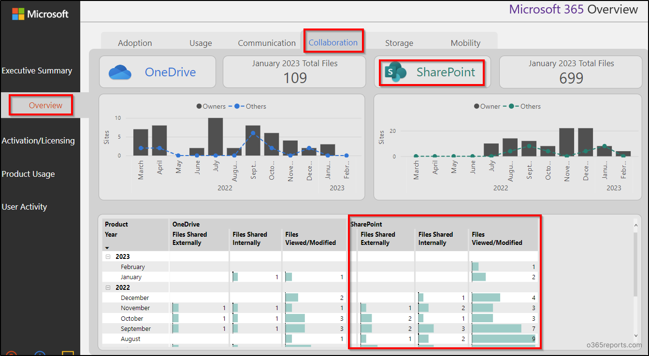Click the August bar in SharePoint chart

[x=510, y=147]
